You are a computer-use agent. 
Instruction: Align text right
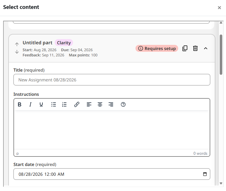[111, 104]
